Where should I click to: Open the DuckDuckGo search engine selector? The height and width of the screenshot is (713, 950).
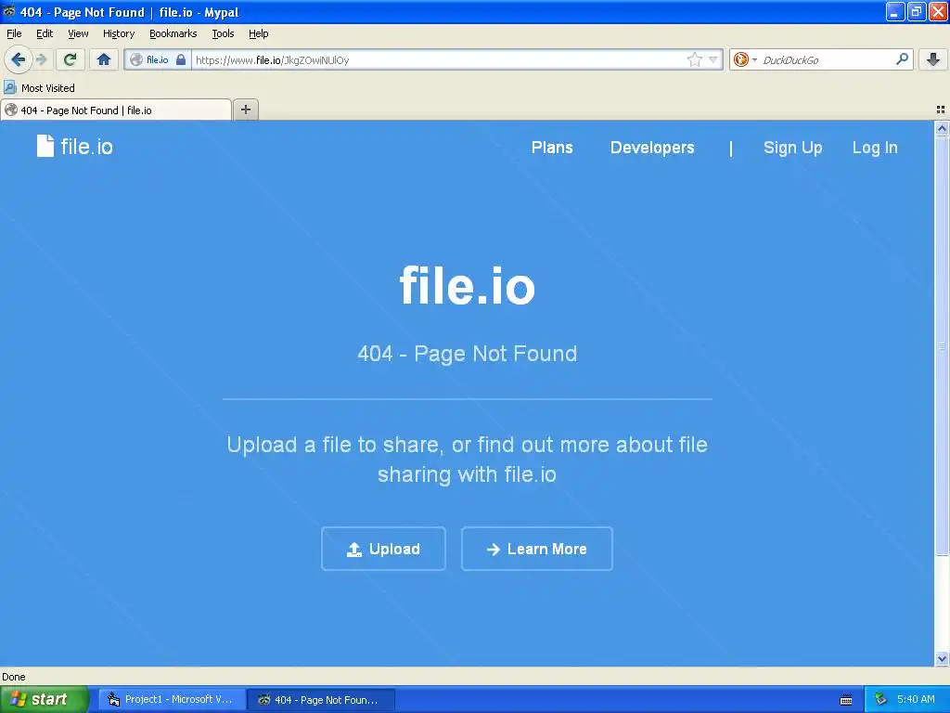[745, 59]
